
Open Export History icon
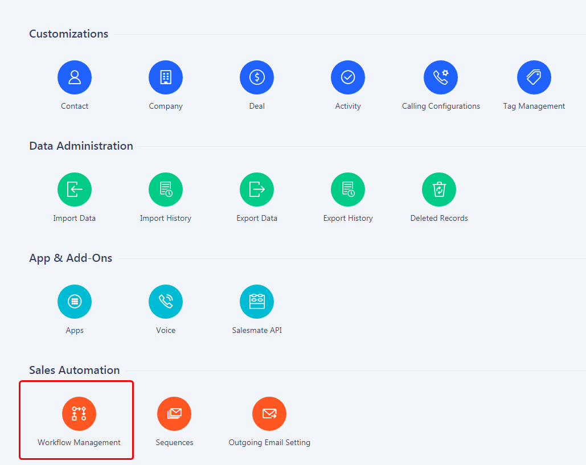[348, 190]
